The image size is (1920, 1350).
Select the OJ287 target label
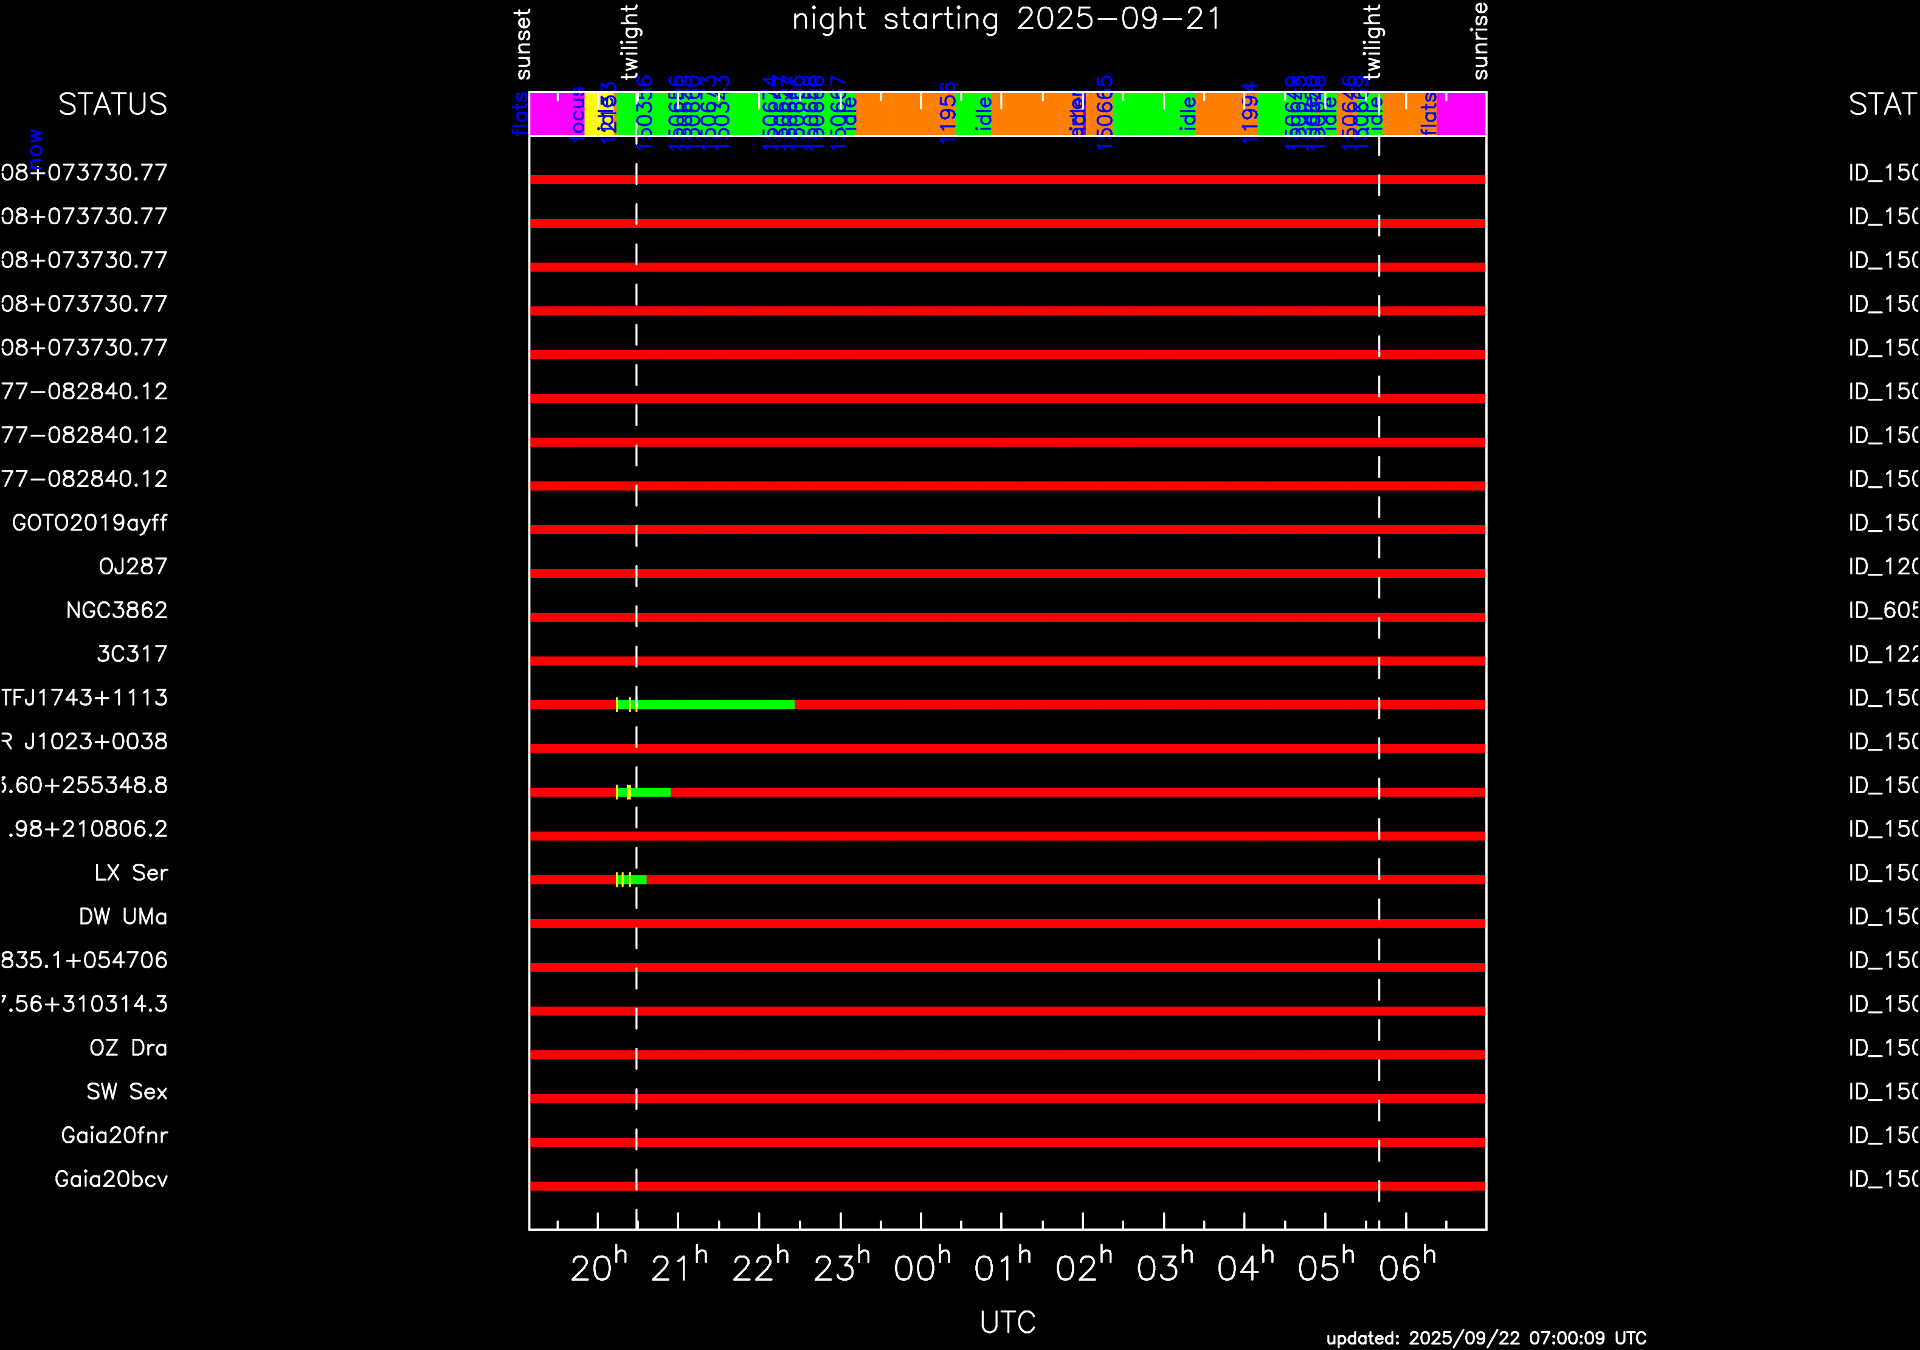coord(133,567)
